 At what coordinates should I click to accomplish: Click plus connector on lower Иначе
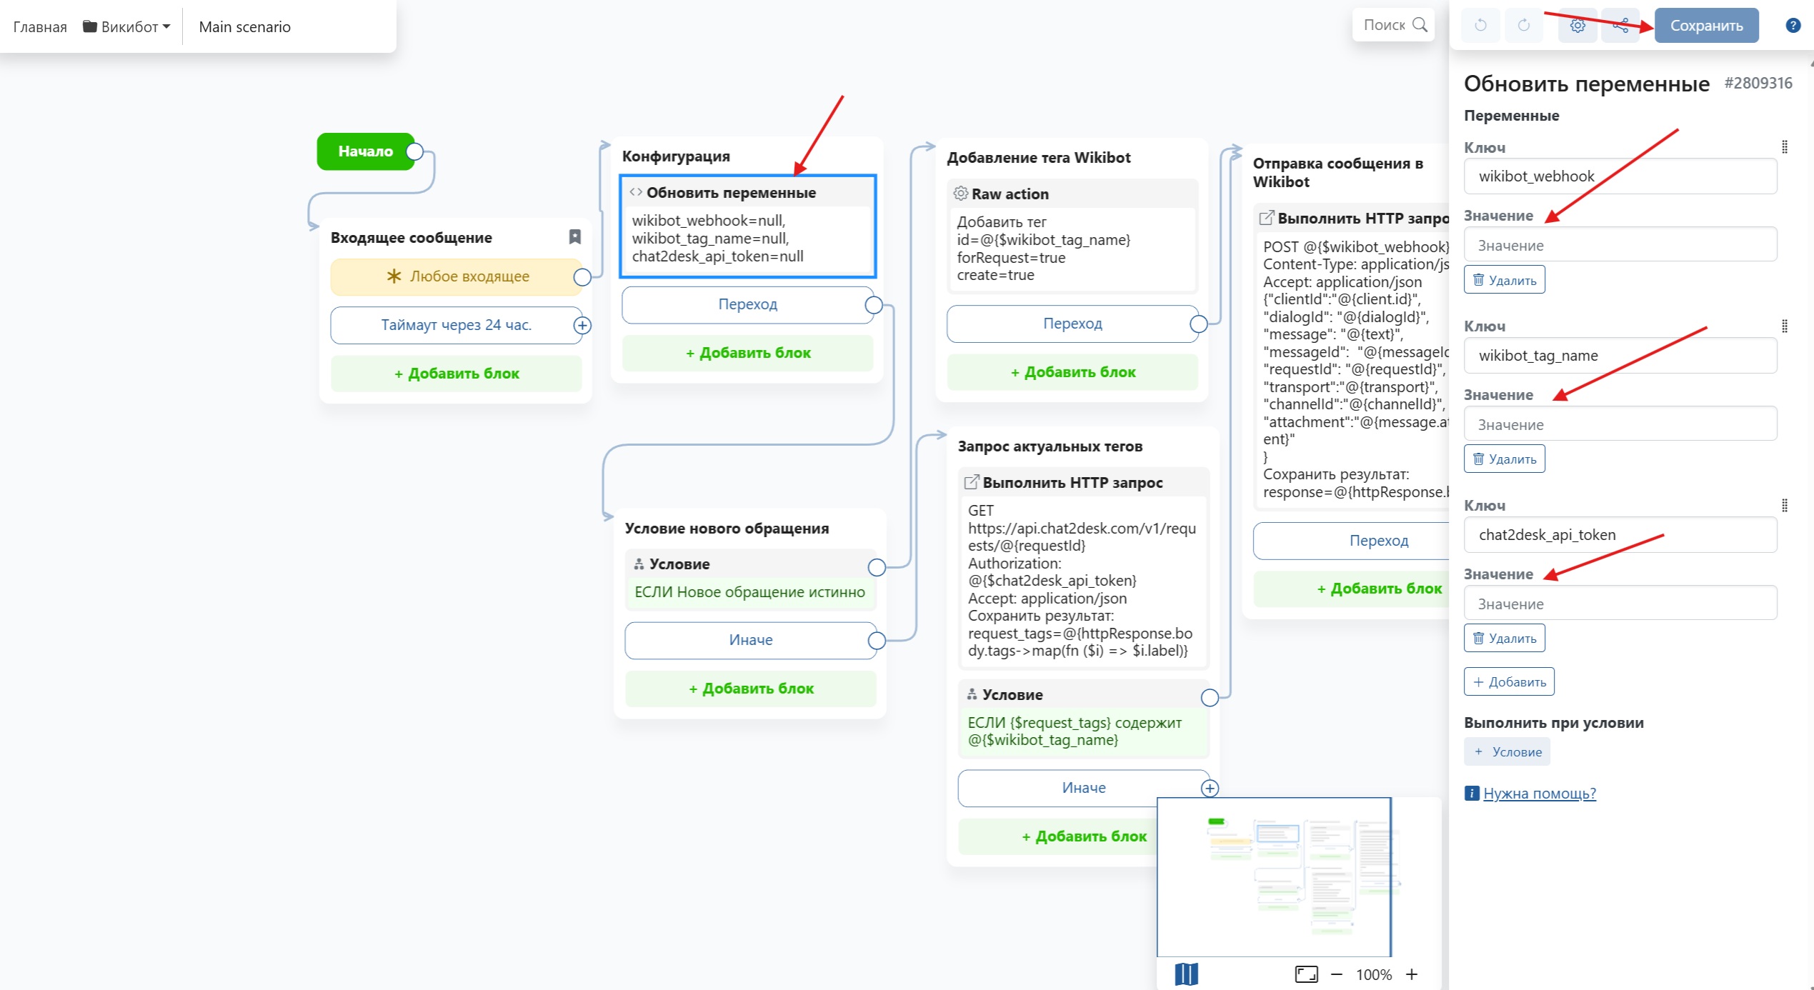(1209, 788)
